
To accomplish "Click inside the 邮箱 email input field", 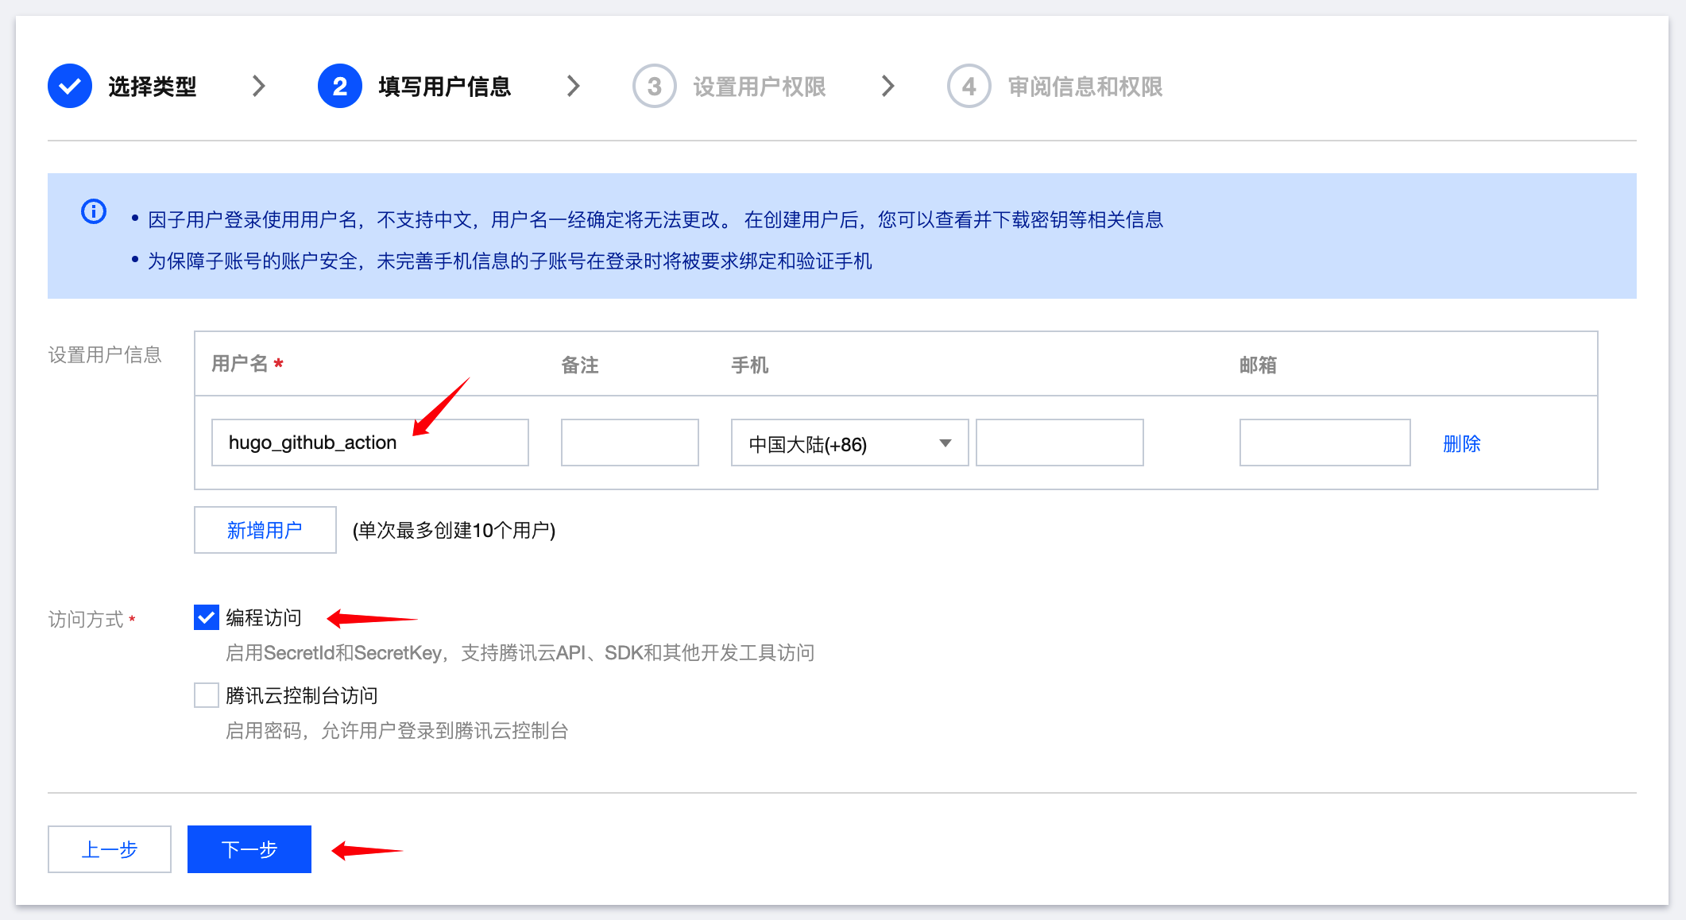I will click(1324, 443).
